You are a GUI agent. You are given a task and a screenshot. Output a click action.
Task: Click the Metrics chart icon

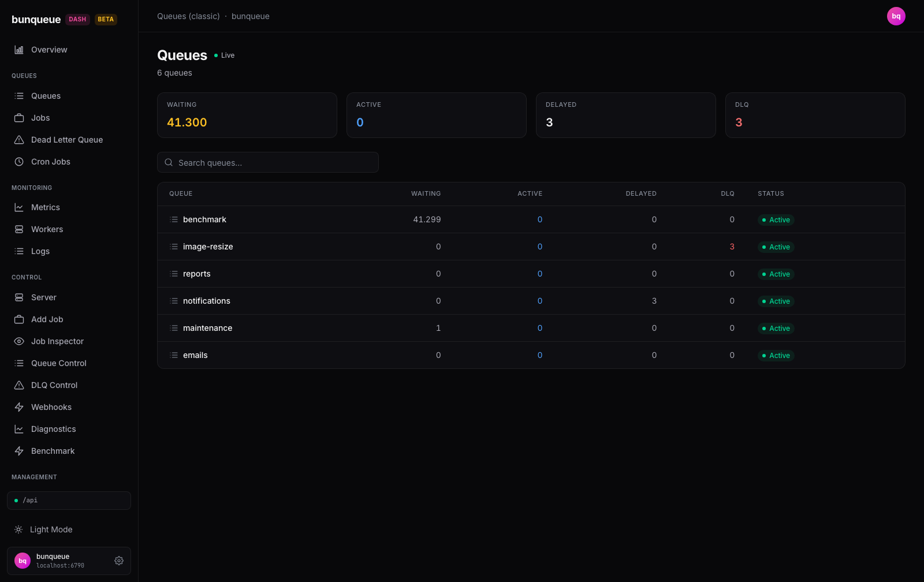pos(19,207)
